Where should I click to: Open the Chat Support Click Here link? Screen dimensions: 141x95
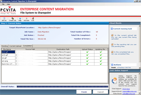pos(126,89)
